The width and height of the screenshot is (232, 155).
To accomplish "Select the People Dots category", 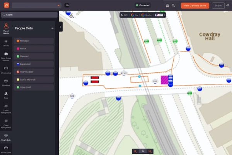I will pyautogui.click(x=6, y=137).
